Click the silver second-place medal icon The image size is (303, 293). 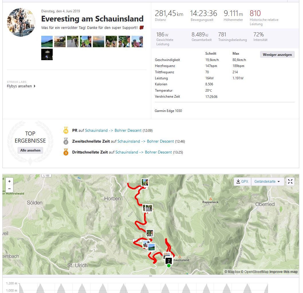click(66, 141)
